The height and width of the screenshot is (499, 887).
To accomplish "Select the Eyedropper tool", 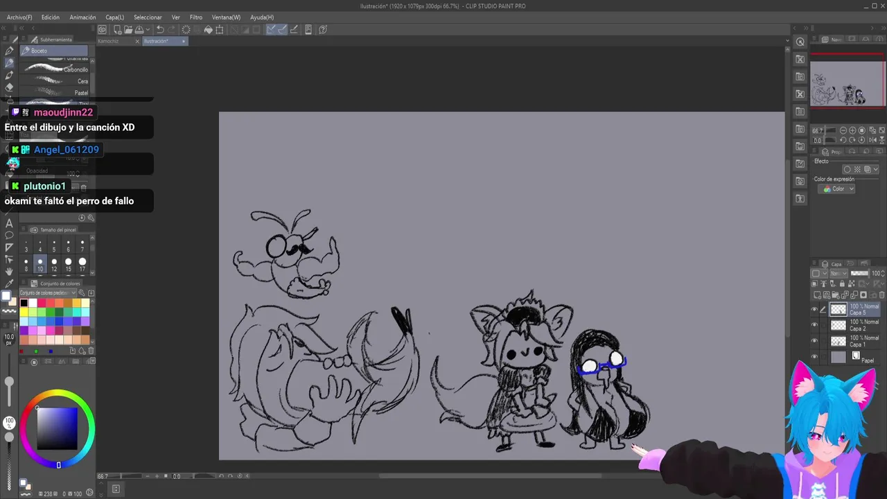I will [9, 283].
